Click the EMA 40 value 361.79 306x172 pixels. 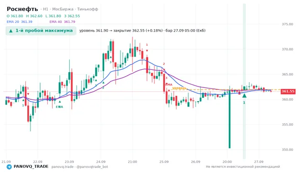[69, 21]
